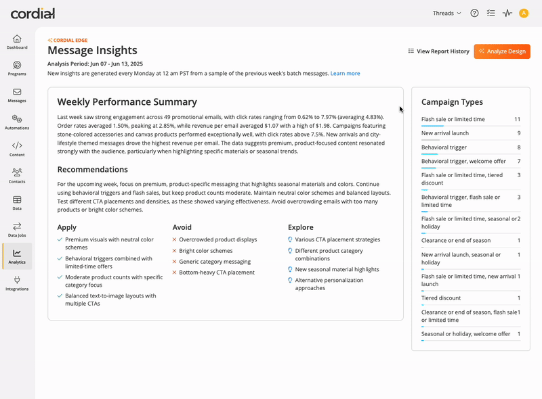Viewport: 542px width, 399px height.
Task: Open View Report History
Action: coord(438,51)
